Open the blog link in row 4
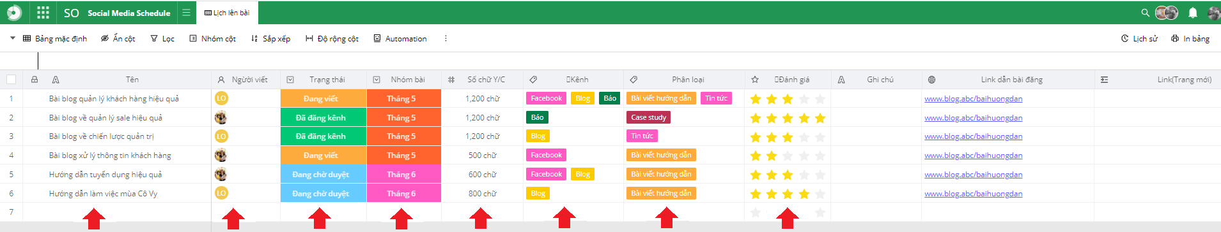1221x232 pixels. (973, 156)
